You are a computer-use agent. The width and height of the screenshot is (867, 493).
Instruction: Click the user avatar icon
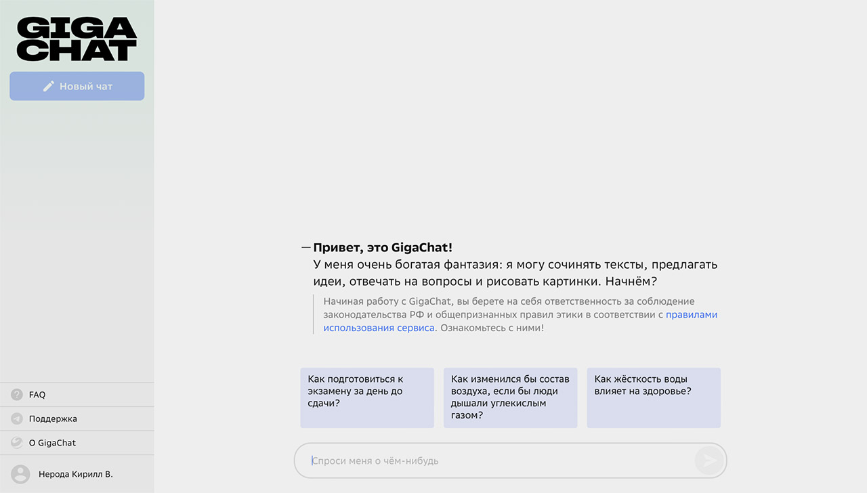tap(20, 474)
